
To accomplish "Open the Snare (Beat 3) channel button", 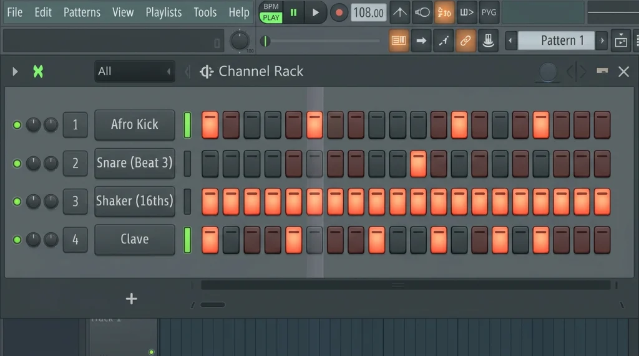I will point(135,163).
